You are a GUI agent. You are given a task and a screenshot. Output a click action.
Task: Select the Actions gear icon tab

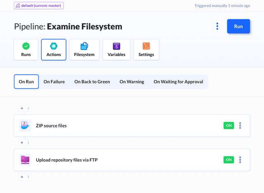[54, 49]
